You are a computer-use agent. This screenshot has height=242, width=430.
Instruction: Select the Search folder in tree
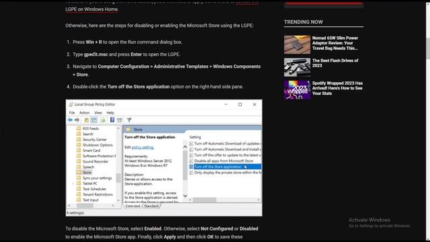[x=88, y=134]
